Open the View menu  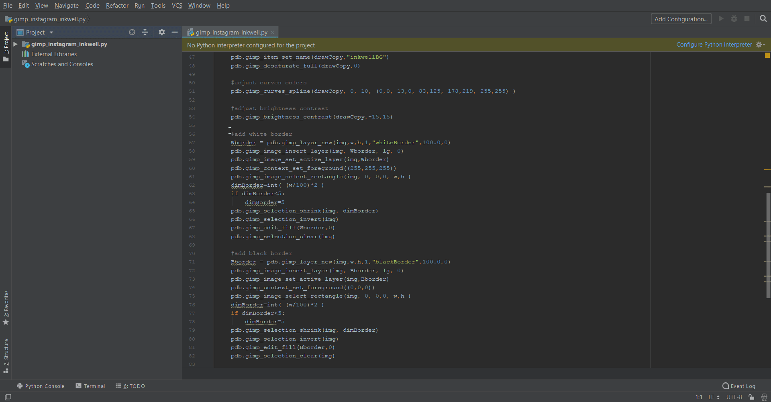click(x=41, y=6)
